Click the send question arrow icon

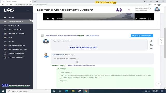[x=151, y=49]
